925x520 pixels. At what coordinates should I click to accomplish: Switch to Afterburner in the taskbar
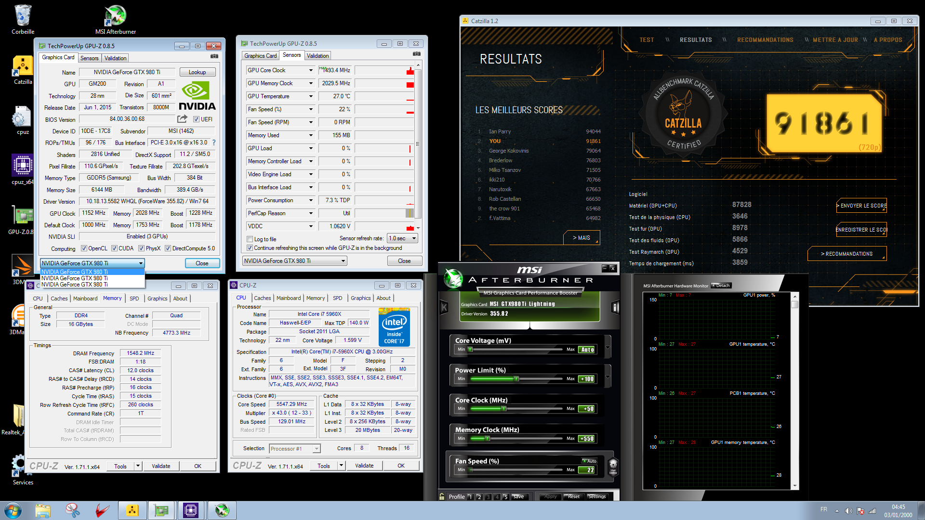tap(222, 510)
